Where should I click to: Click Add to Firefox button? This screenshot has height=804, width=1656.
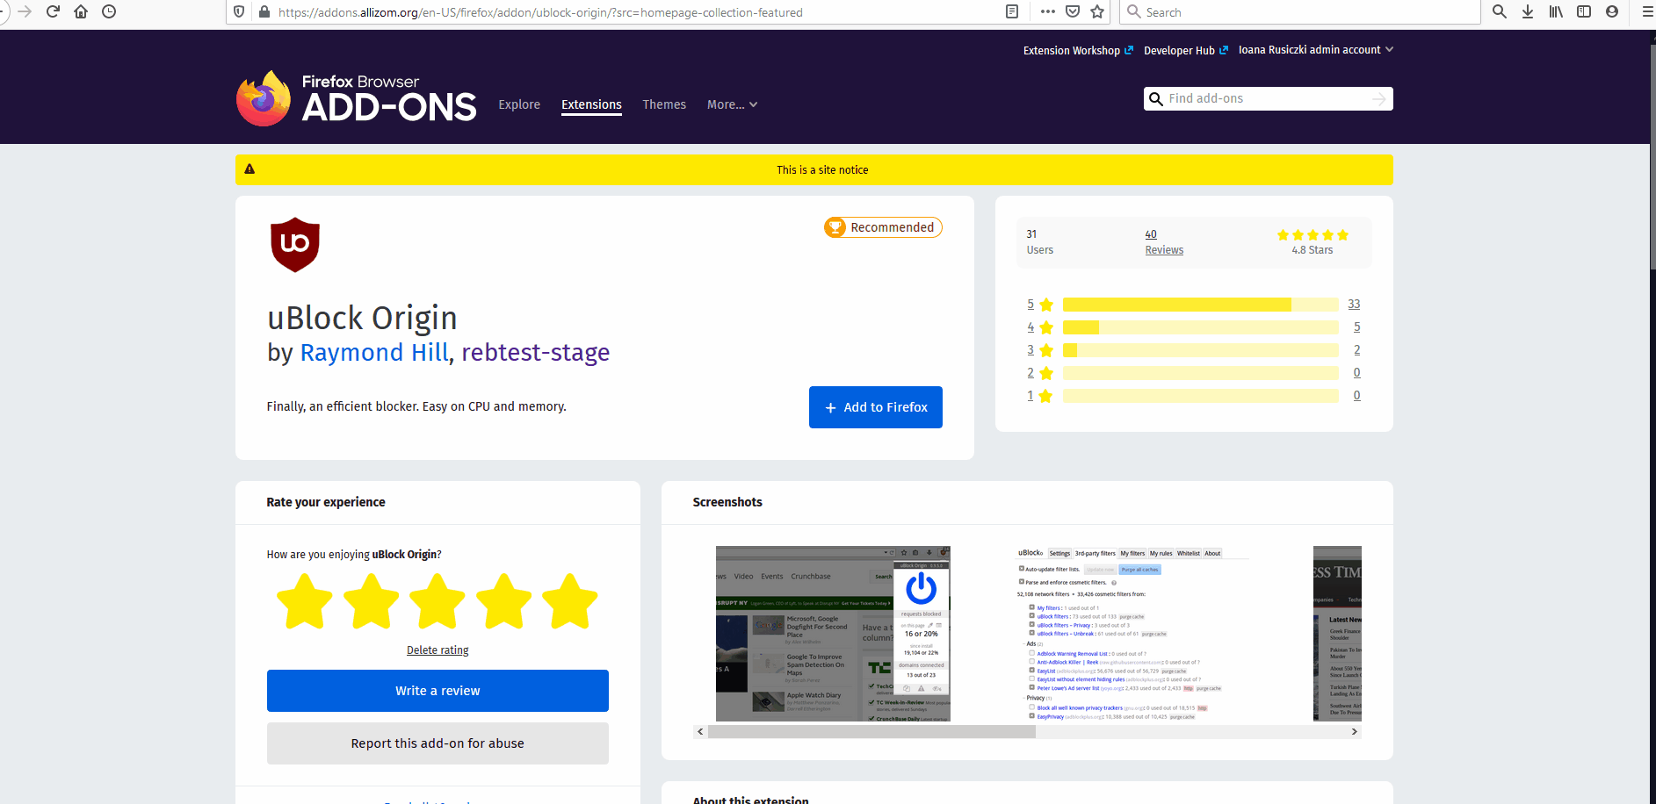tap(876, 407)
